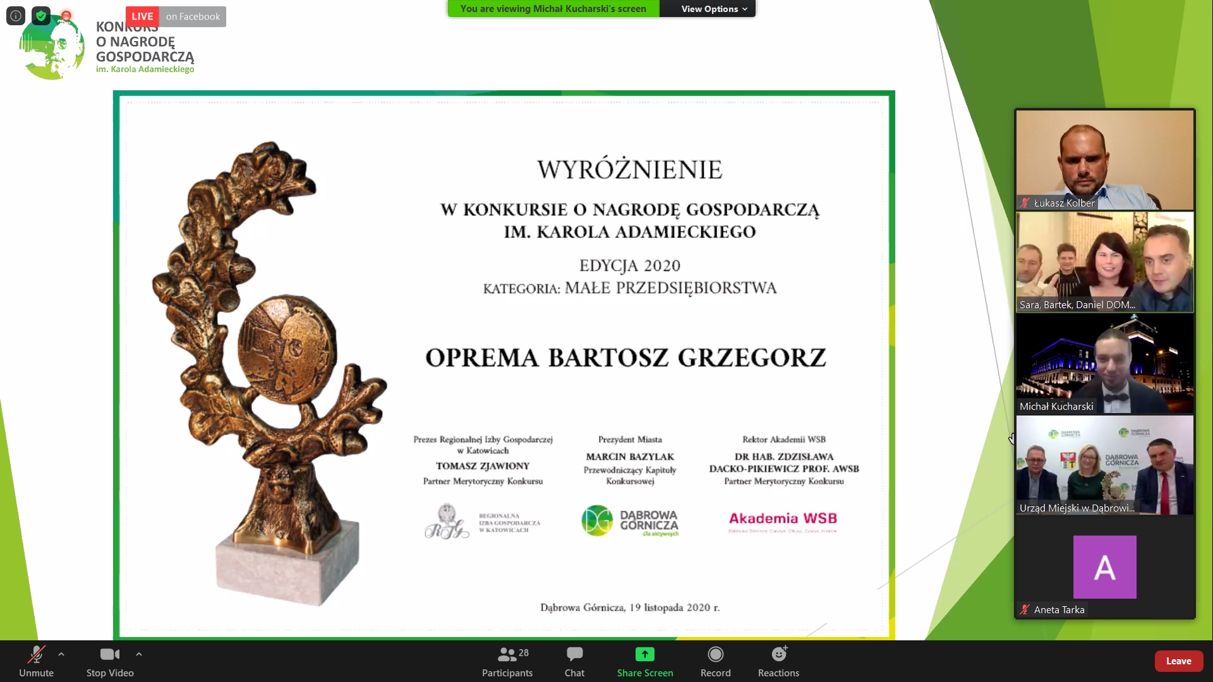1213x682 pixels.
Task: Click the meeting information icon
Action: 16,16
